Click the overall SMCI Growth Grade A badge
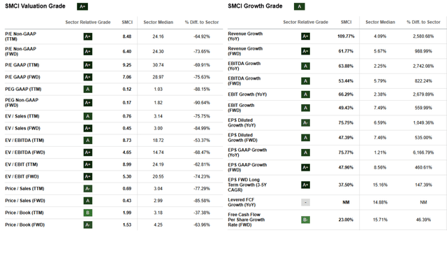This screenshot has height=256, width=447. [x=300, y=6]
